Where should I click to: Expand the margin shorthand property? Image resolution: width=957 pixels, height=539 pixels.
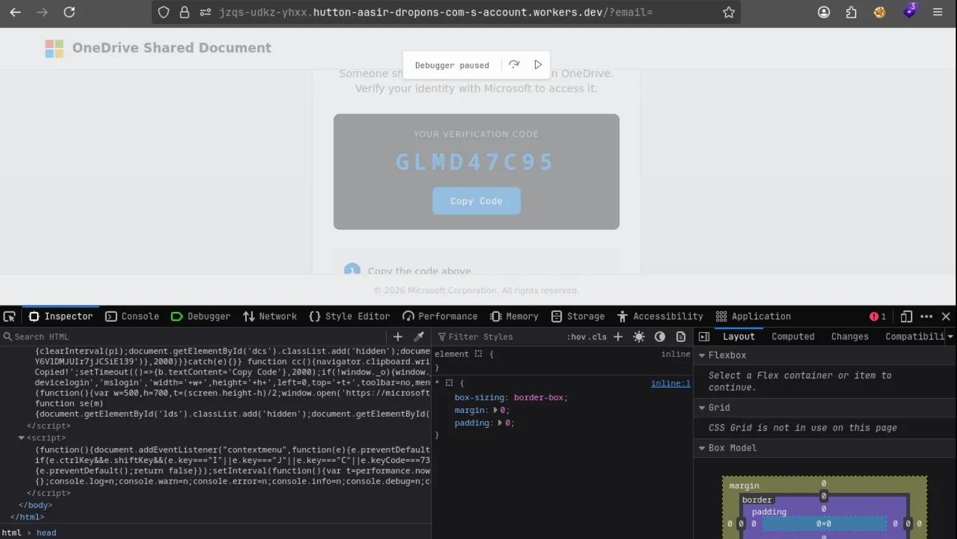coord(495,410)
